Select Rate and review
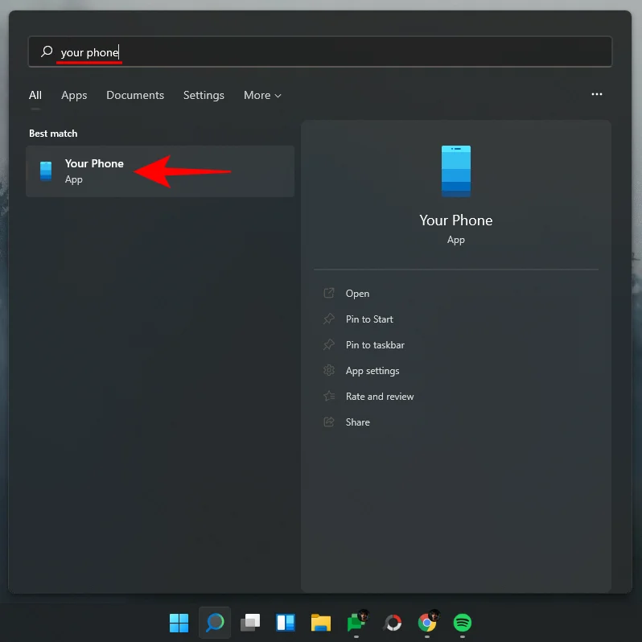This screenshot has width=642, height=642. [380, 397]
